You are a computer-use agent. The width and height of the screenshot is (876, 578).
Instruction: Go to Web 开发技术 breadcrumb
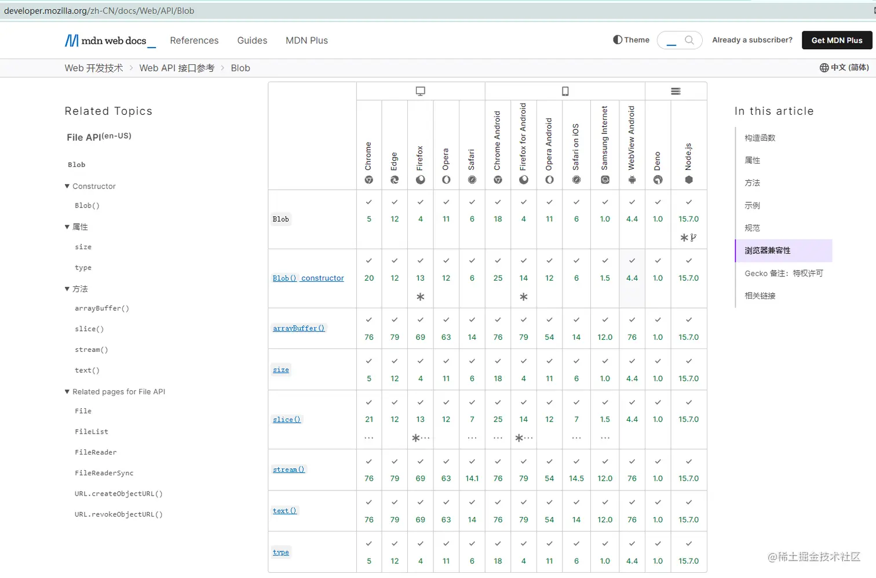click(x=94, y=68)
